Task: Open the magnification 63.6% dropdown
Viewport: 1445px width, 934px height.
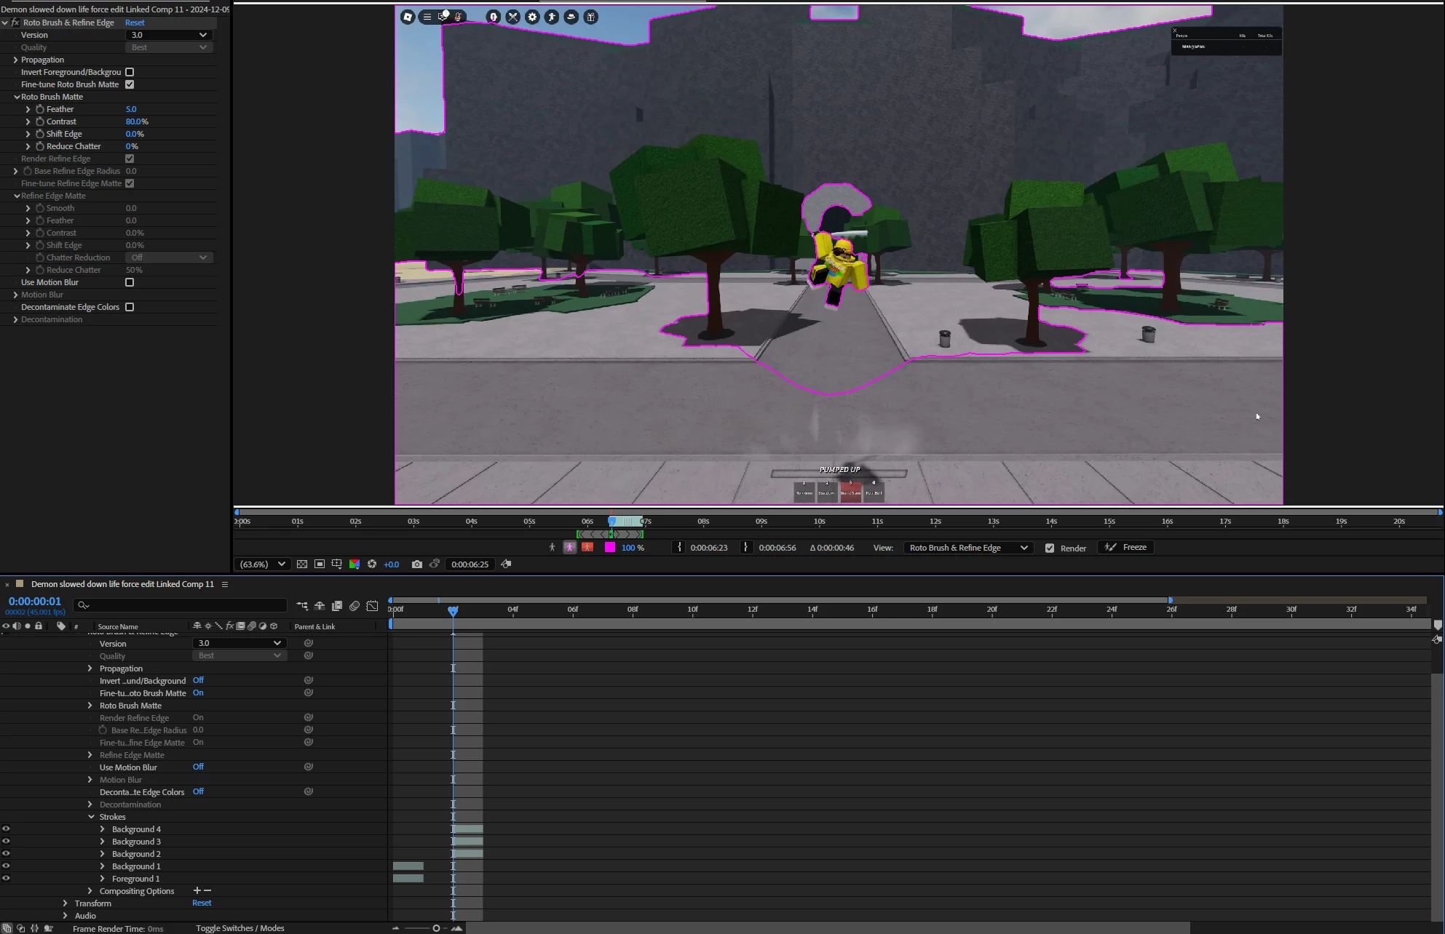Action: 263,564
